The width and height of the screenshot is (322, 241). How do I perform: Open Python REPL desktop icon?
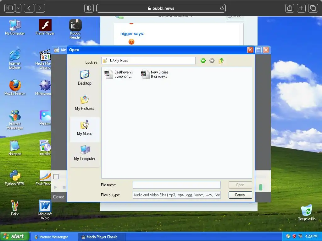click(x=15, y=178)
